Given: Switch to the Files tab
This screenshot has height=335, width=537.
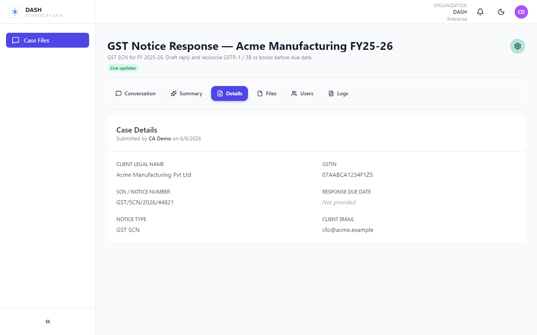Looking at the screenshot, I should [267, 93].
